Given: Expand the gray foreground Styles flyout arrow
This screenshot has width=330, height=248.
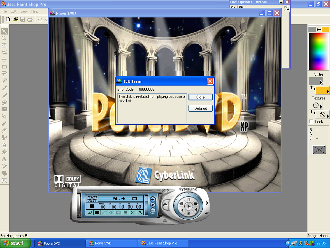Looking at the screenshot, I should [x=321, y=82].
